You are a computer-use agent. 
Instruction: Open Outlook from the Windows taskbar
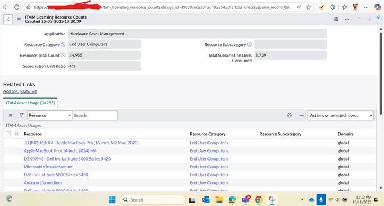click(x=206, y=200)
